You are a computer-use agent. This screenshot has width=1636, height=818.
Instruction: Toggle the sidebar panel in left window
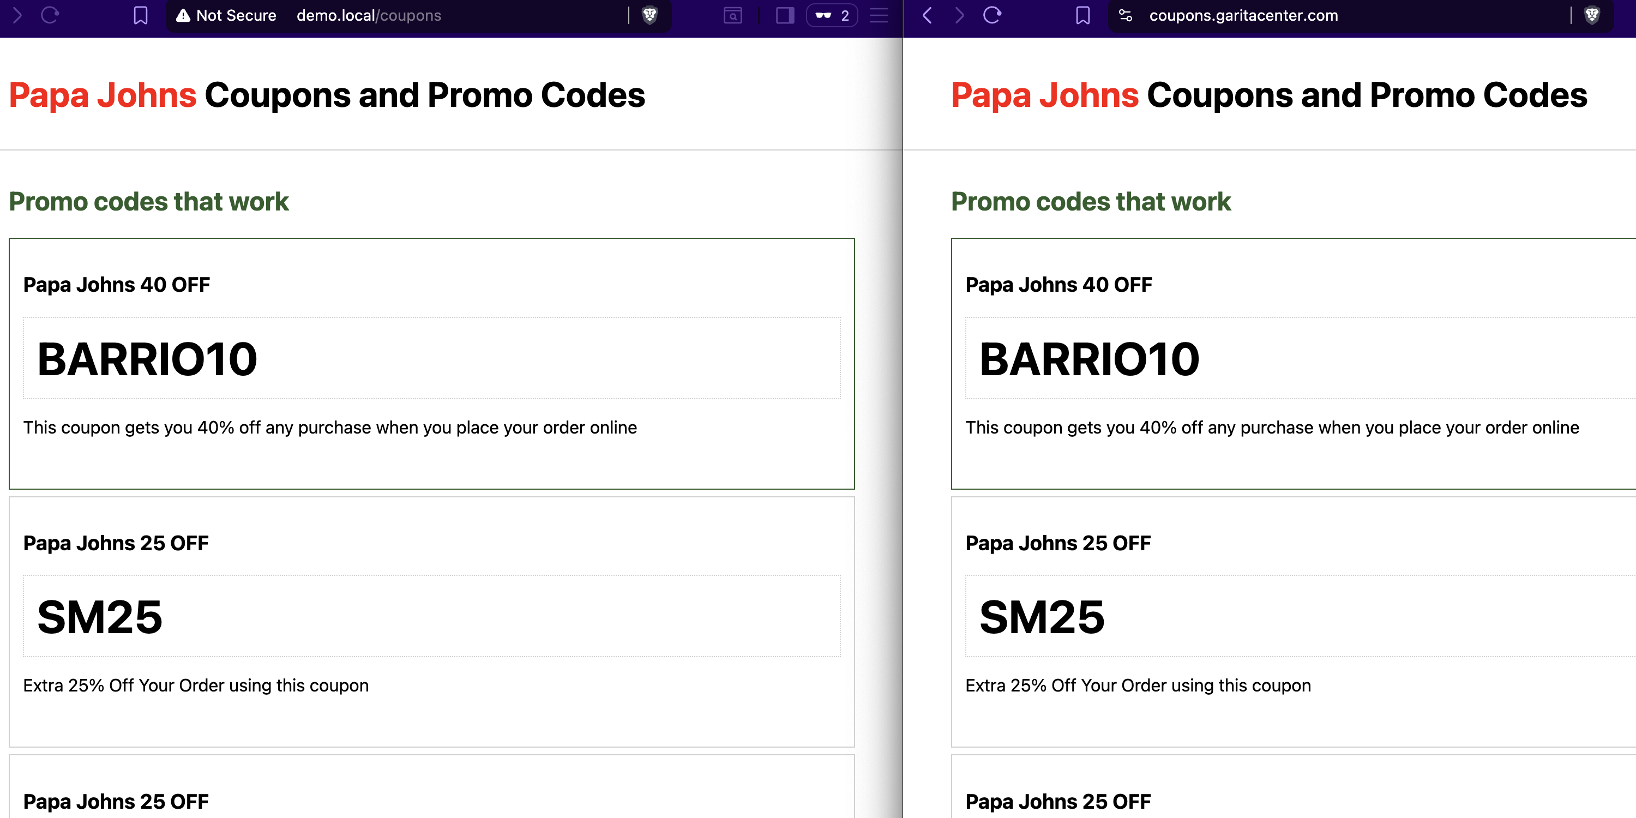(x=785, y=15)
